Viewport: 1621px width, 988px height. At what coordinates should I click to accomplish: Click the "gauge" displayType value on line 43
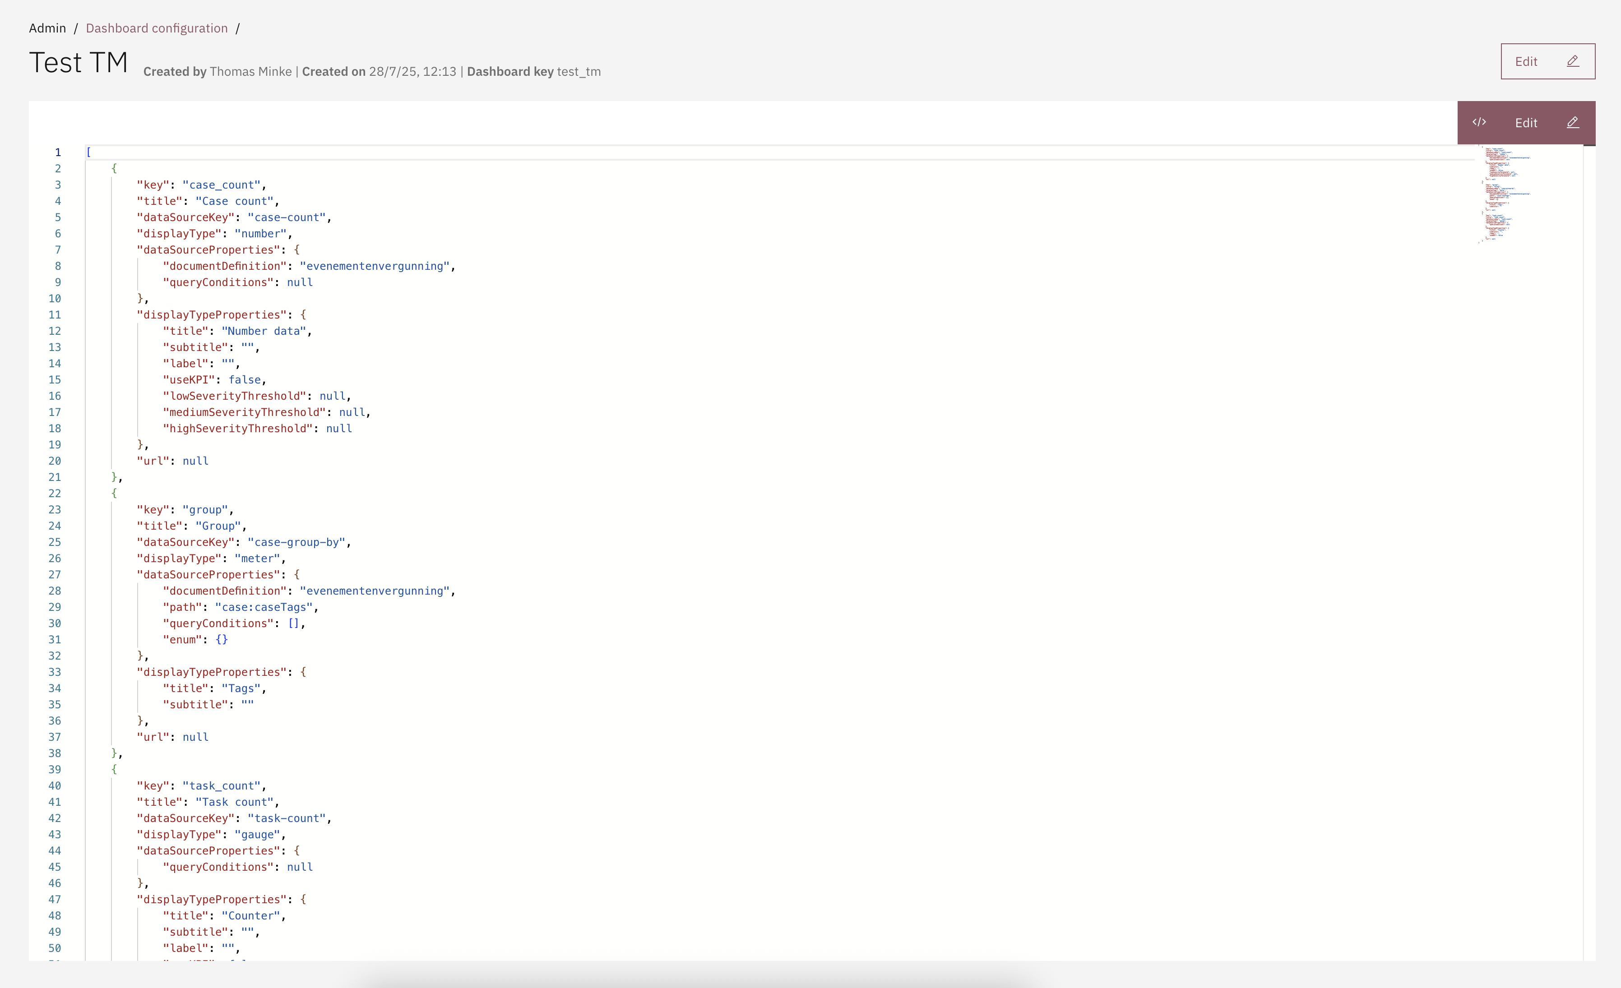pos(257,835)
